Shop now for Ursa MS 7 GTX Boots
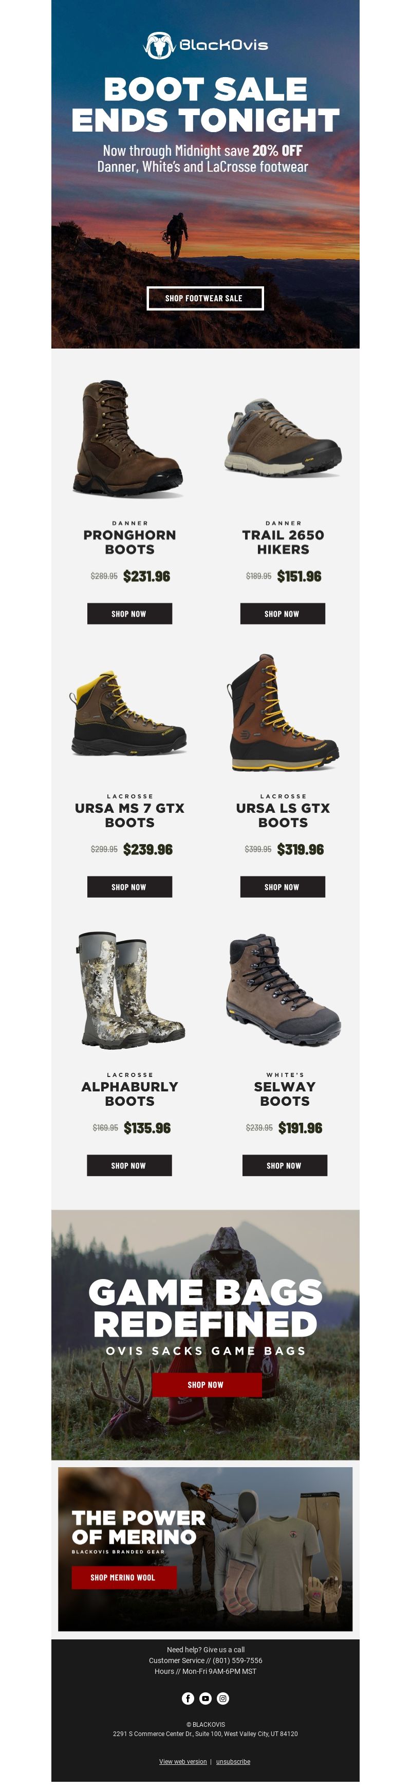The width and height of the screenshot is (411, 1789). (129, 887)
